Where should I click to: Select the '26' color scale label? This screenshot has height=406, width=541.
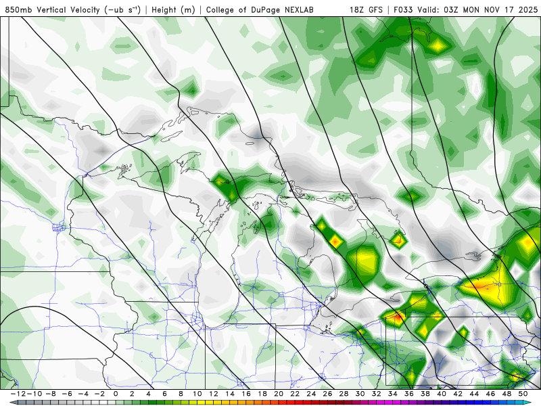pyautogui.click(x=327, y=394)
